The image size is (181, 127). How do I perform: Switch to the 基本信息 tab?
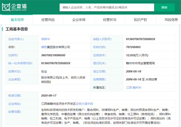pos(17,20)
